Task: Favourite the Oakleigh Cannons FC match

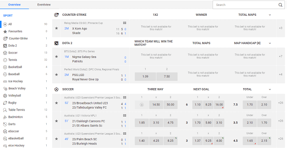Action: 57,121
